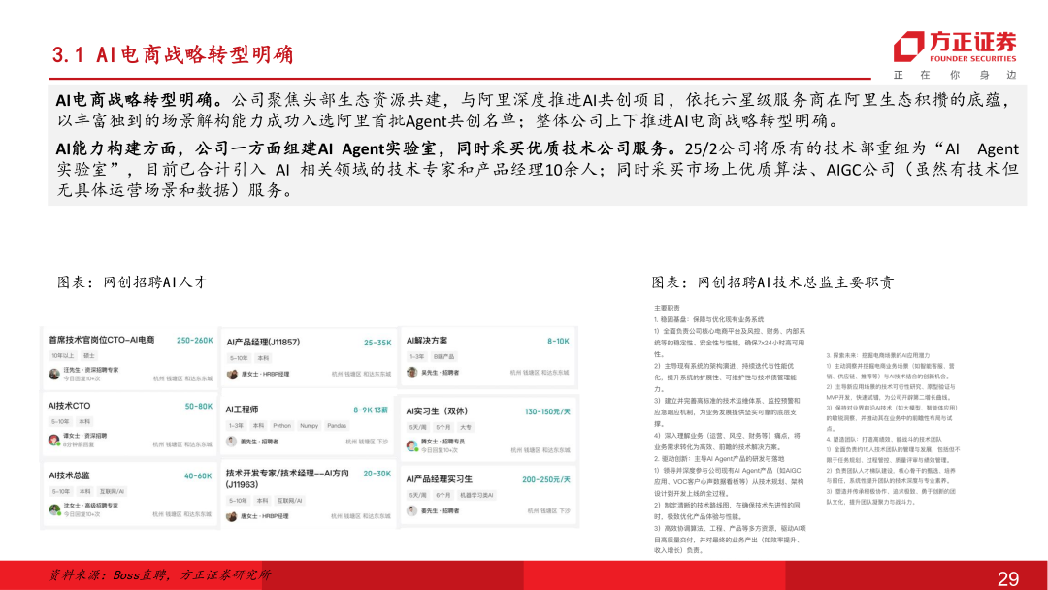
Task: Select the 机器学习类AI tag
Action: coord(476,495)
